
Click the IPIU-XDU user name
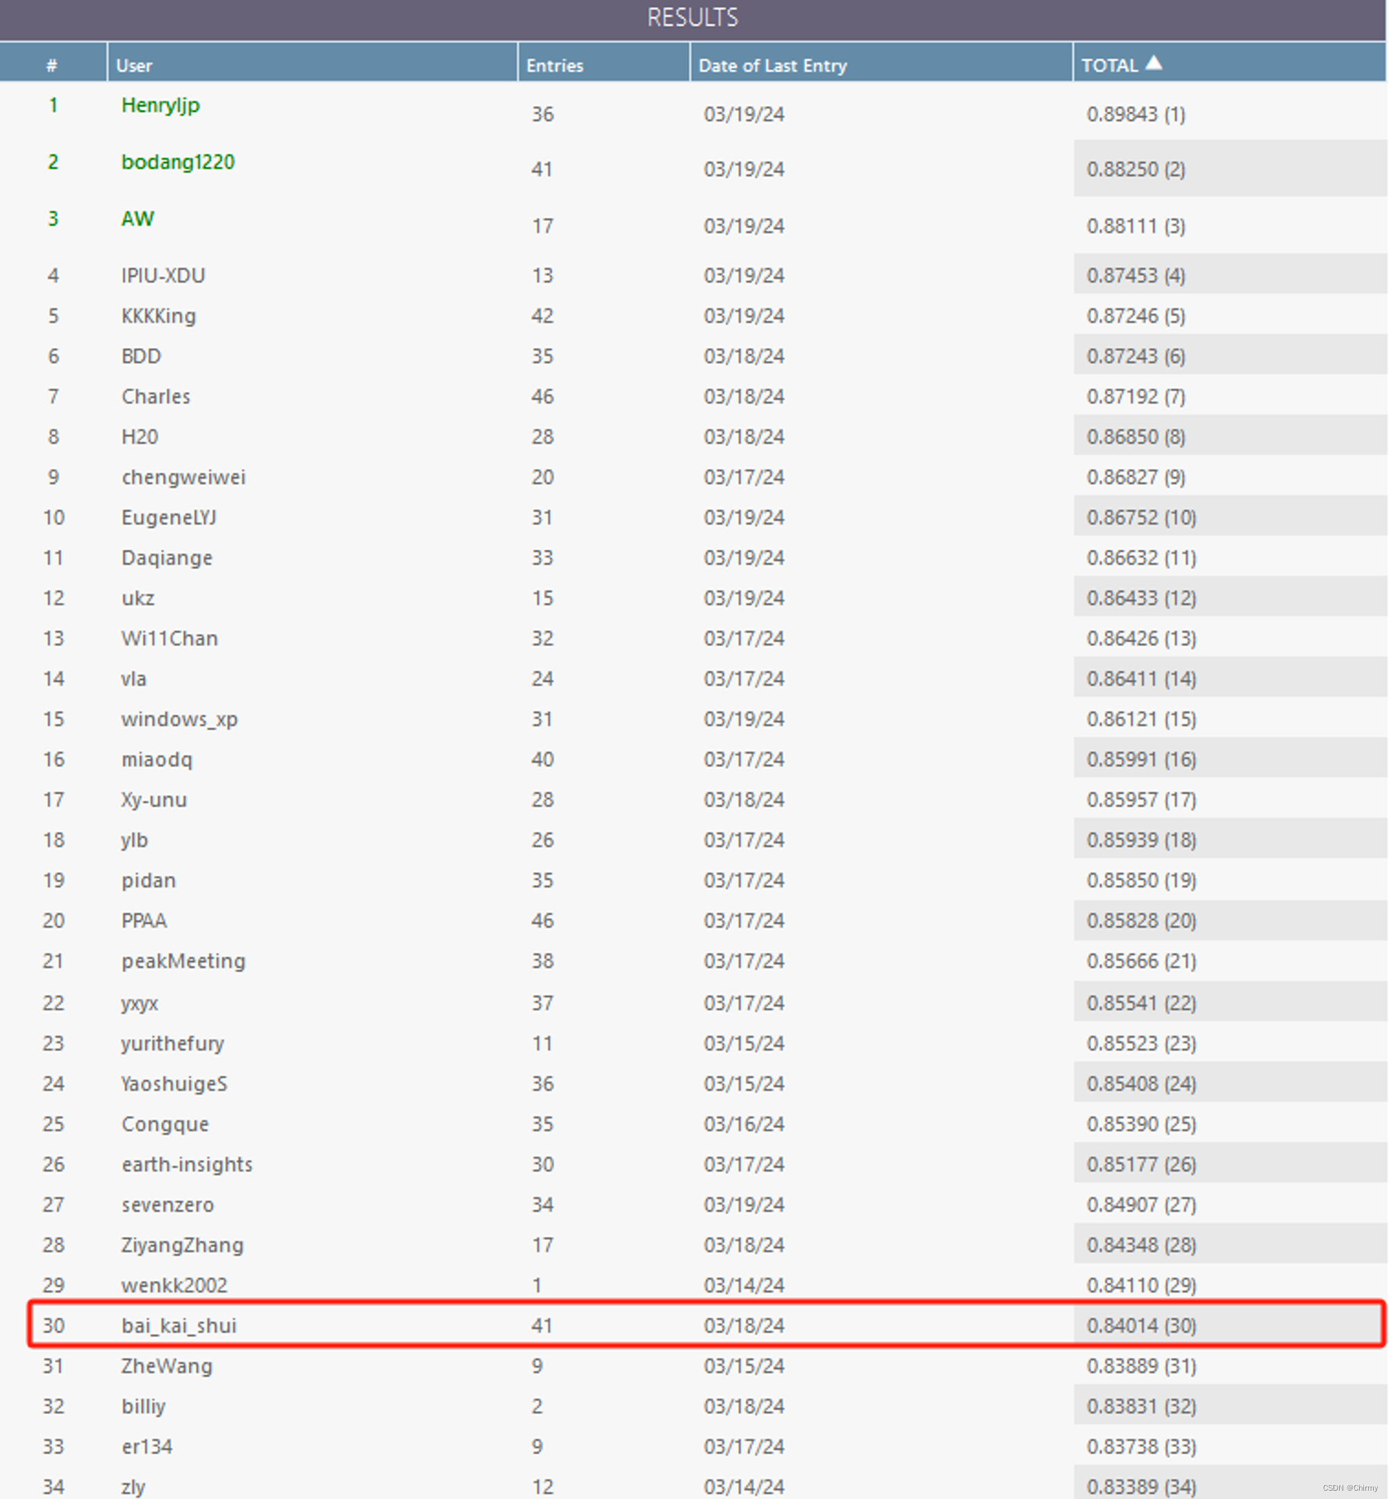(x=163, y=275)
